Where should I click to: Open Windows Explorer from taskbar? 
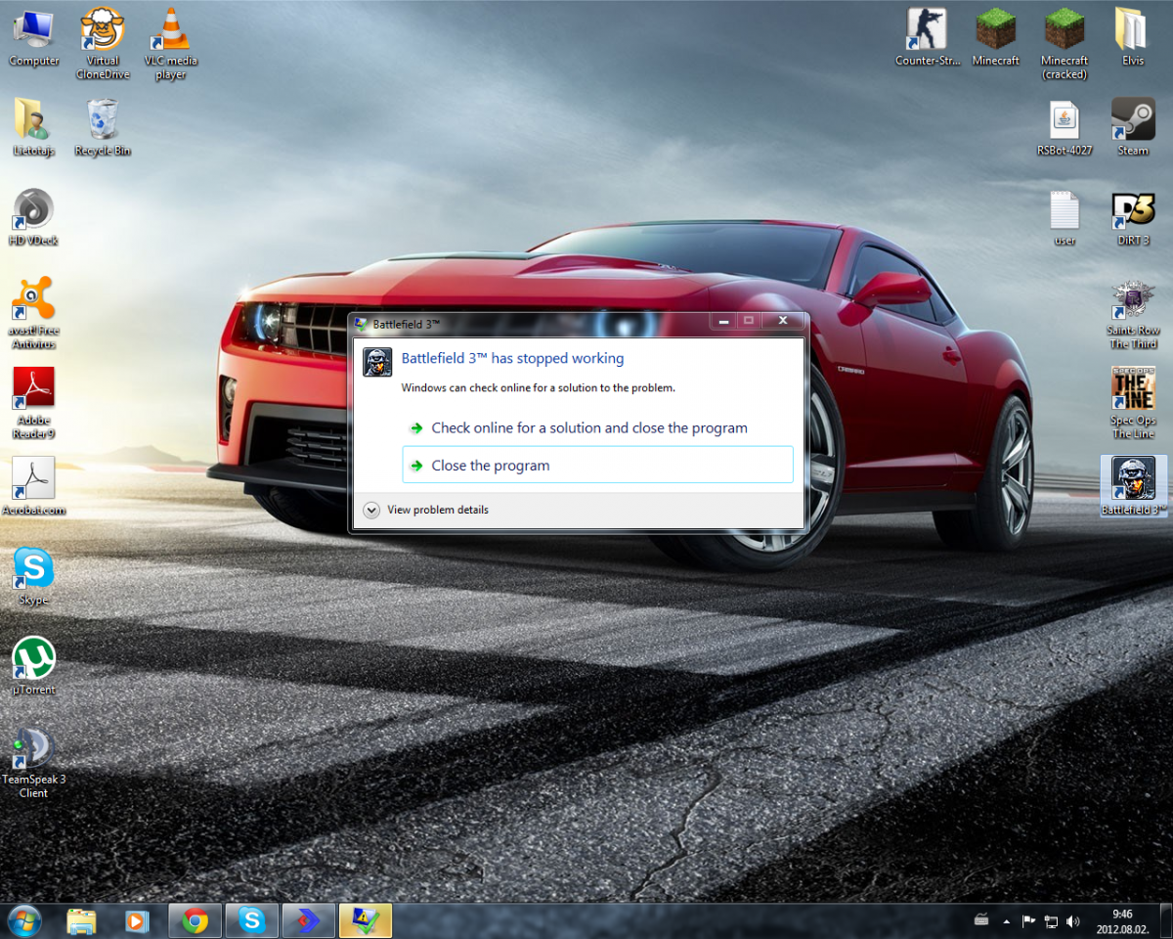[x=81, y=920]
